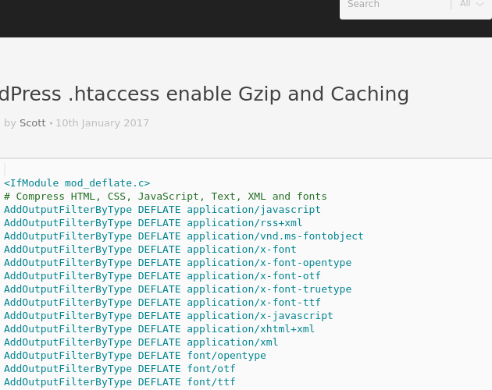The image size is (492, 390).
Task: Click the application/x-font-ttf line
Action: (x=162, y=302)
